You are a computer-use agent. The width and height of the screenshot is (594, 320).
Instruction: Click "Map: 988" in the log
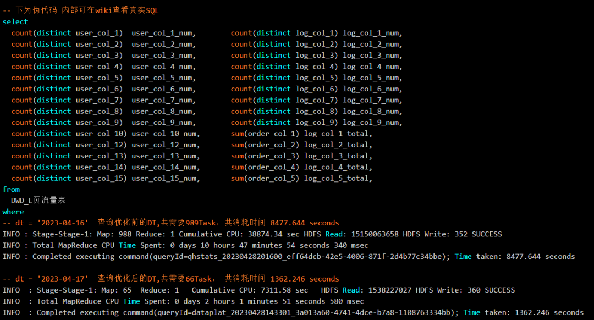(114, 234)
